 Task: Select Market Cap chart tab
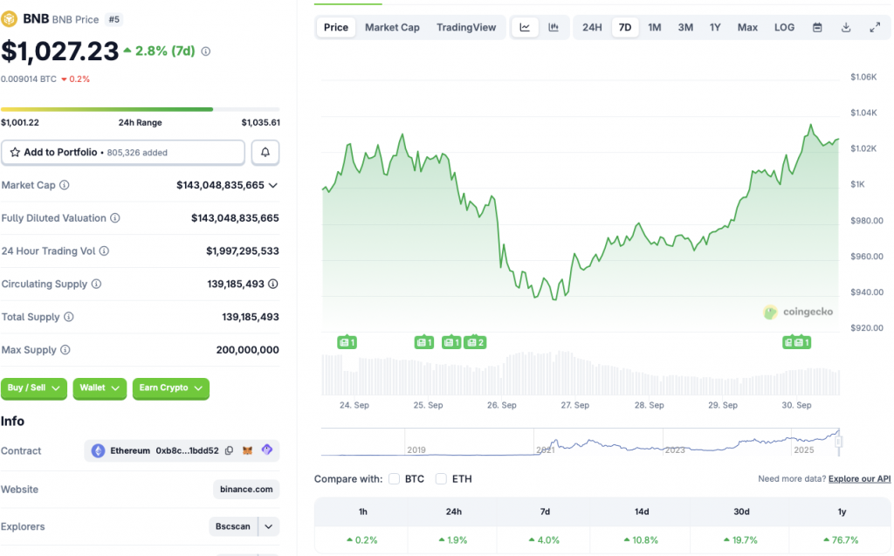(x=392, y=27)
